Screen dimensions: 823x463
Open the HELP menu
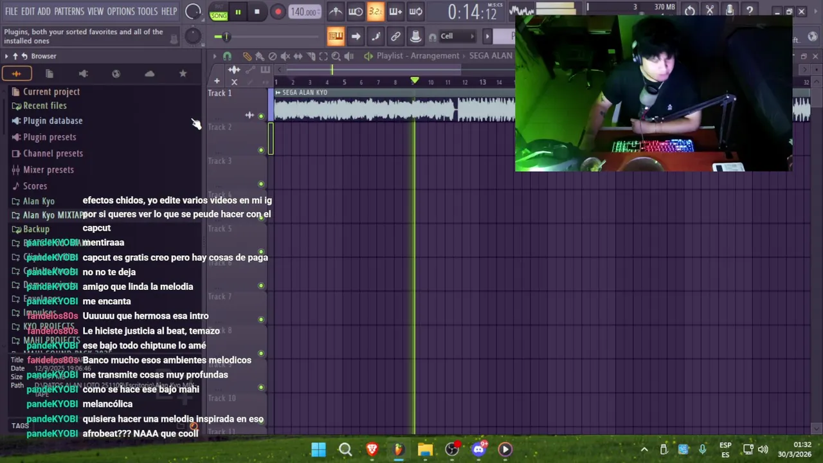[169, 12]
